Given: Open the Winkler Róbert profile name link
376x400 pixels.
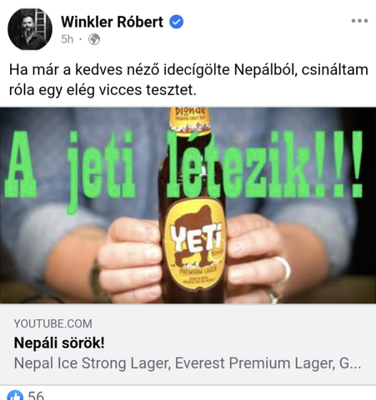Looking at the screenshot, I should [x=113, y=22].
